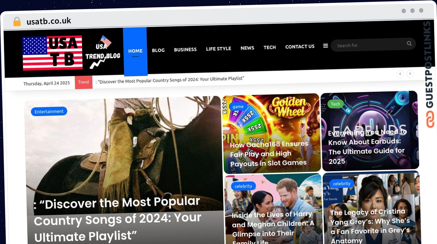This screenshot has width=437, height=244.
Task: Click the 'Thursday, April 24 2025' date text
Action: [47, 83]
